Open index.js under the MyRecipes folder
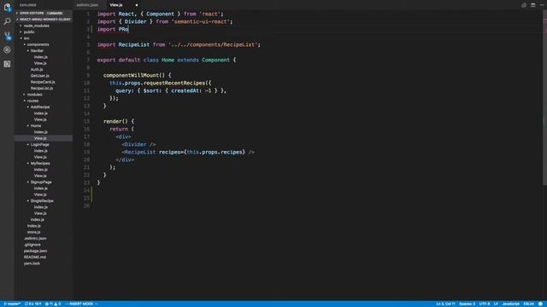 click(40, 170)
